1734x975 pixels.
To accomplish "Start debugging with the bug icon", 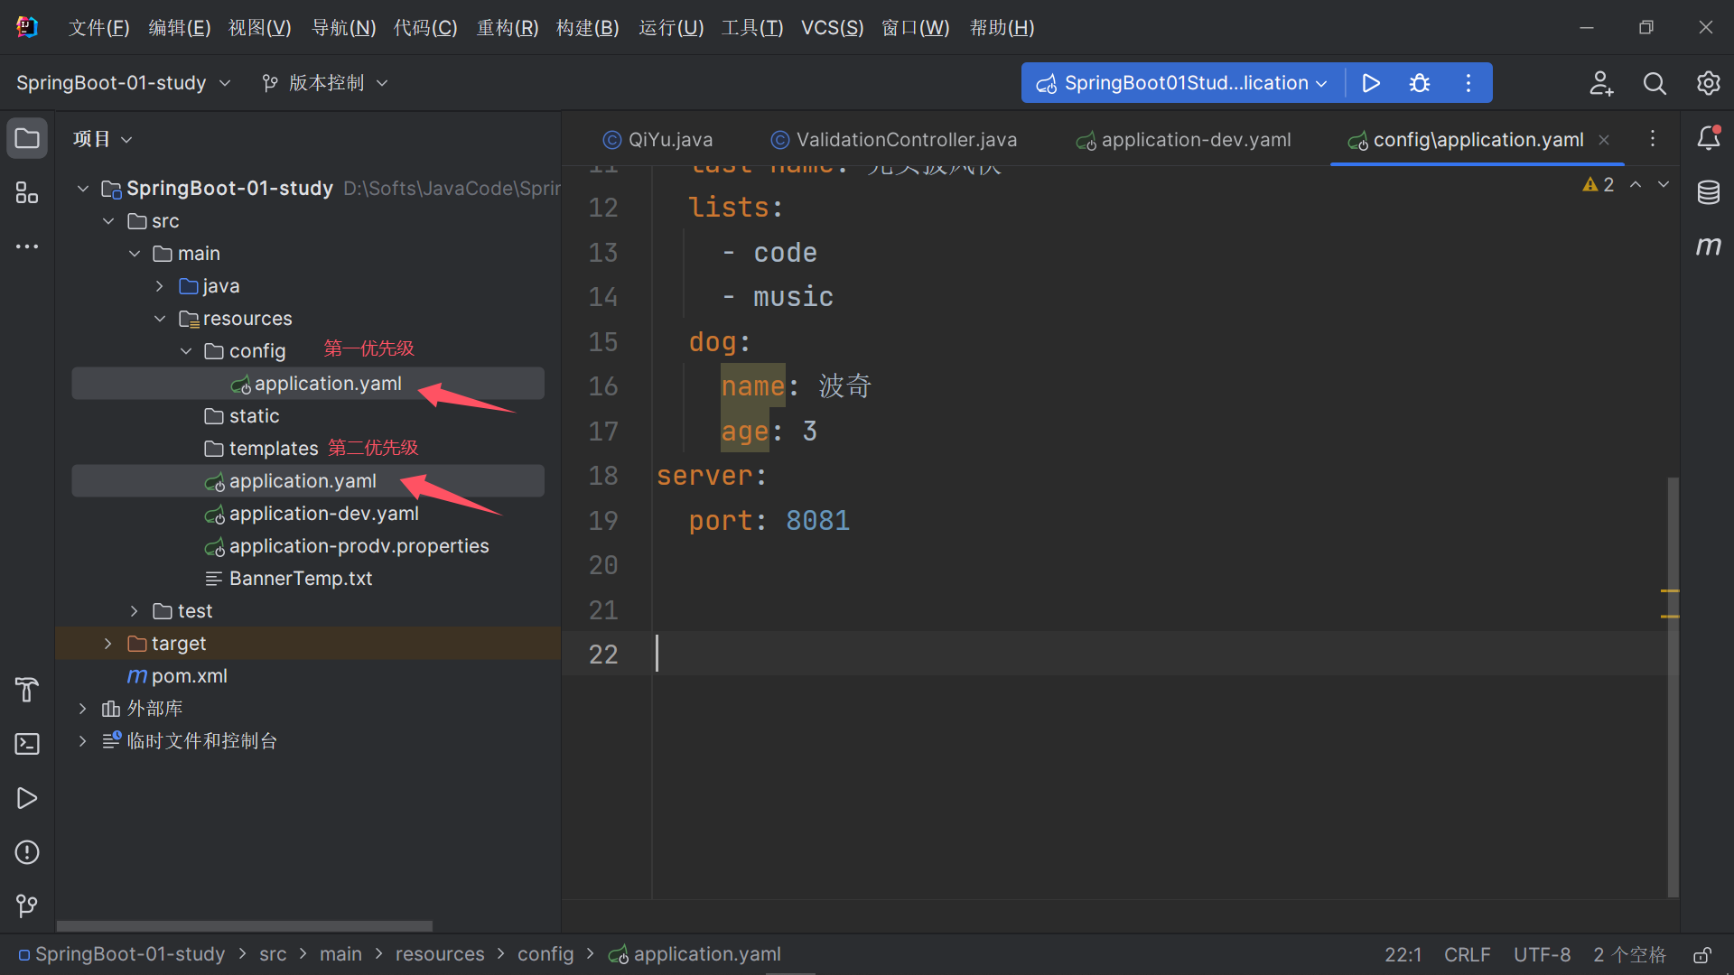I will [1419, 83].
